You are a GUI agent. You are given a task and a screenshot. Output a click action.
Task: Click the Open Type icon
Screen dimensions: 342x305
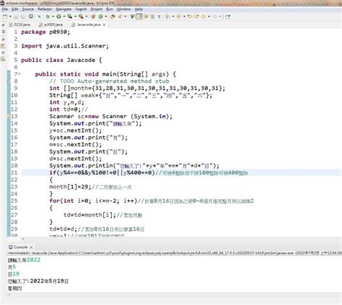113,17
